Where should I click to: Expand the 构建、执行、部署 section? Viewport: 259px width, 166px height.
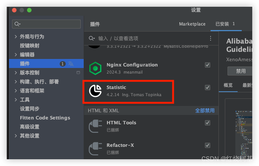point(16,81)
